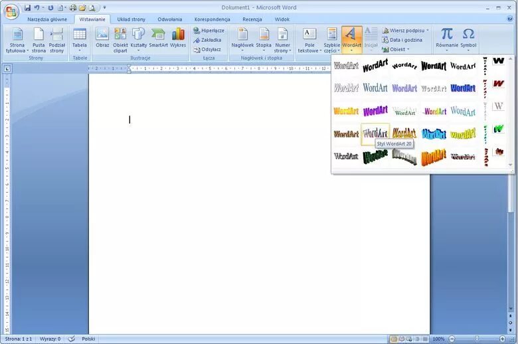Click the L tab stop selector by the ruler

7,68
